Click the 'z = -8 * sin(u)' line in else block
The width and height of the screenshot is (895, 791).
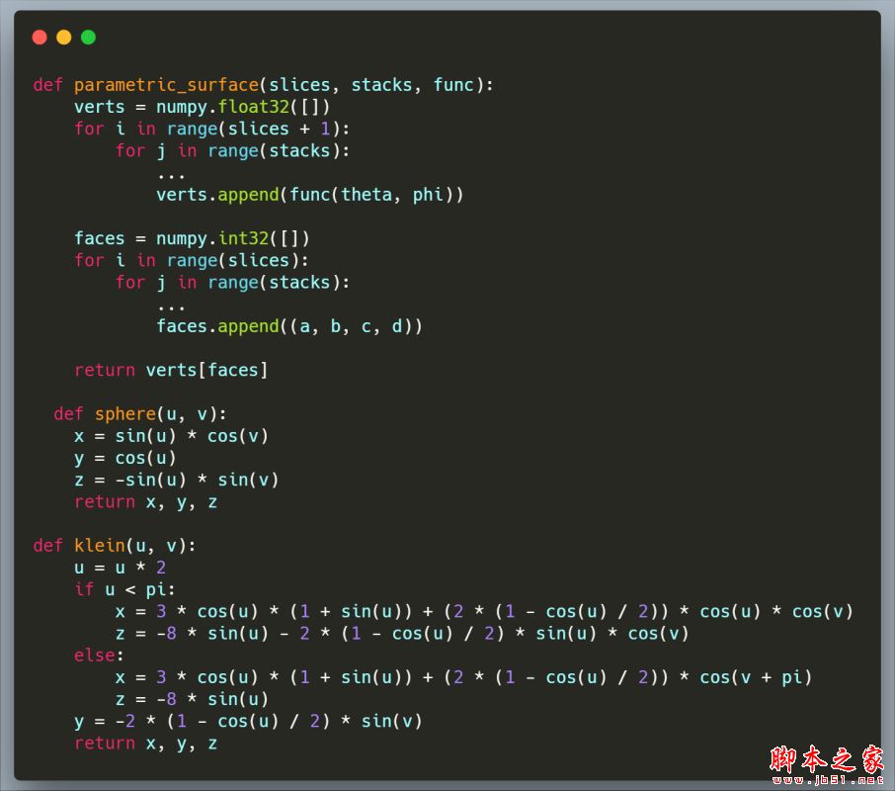coord(192,699)
